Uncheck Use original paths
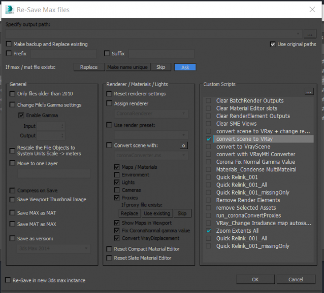Viewport: 324px width, 293px height. tap(273, 44)
